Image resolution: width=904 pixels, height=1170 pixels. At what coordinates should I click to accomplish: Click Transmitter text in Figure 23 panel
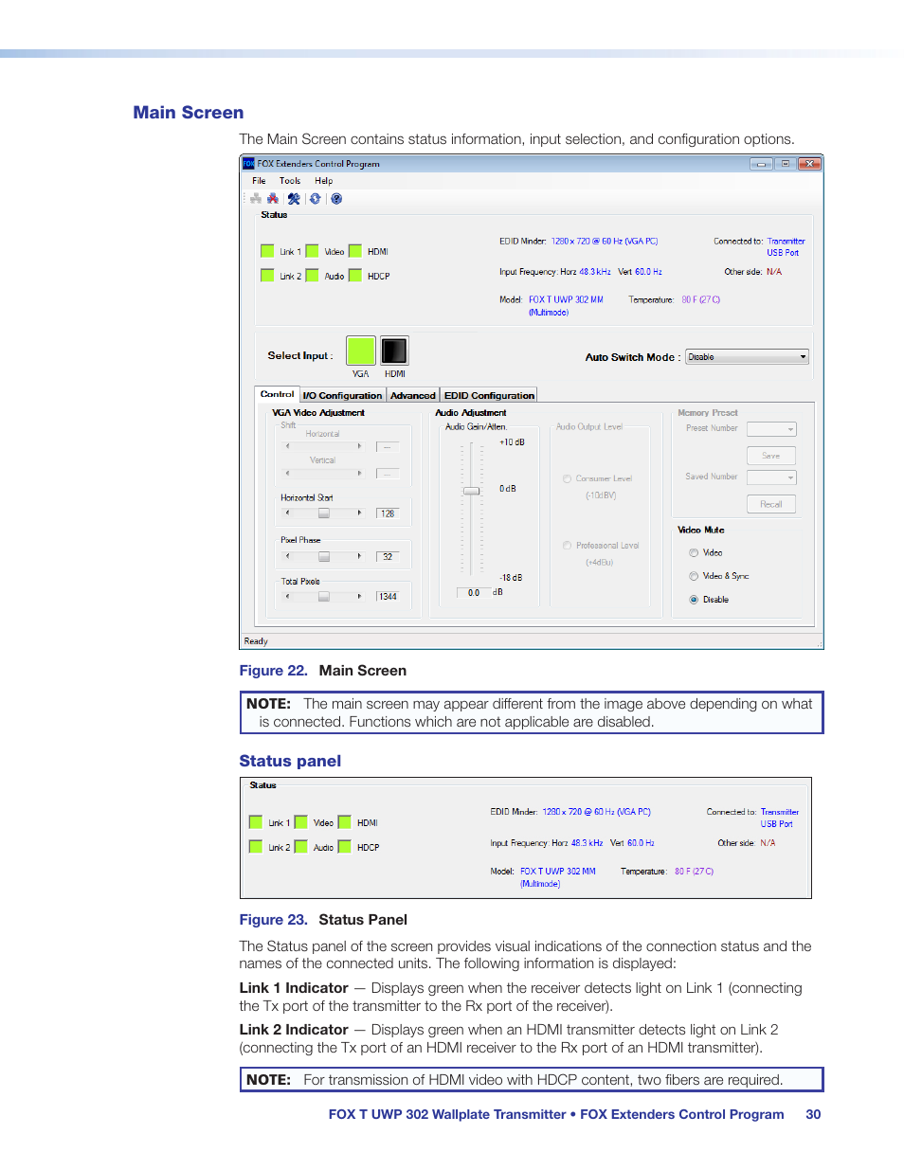pyautogui.click(x=780, y=812)
